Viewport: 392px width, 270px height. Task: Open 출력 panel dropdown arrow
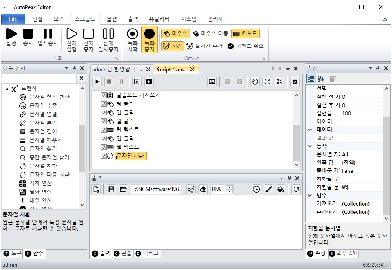(x=282, y=178)
